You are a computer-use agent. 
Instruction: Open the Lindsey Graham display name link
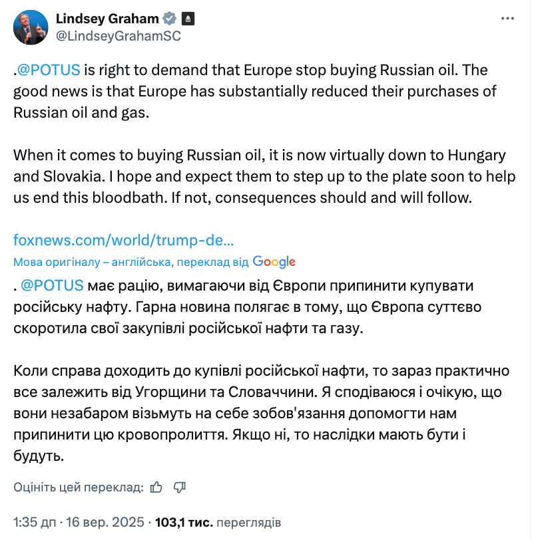(x=109, y=19)
